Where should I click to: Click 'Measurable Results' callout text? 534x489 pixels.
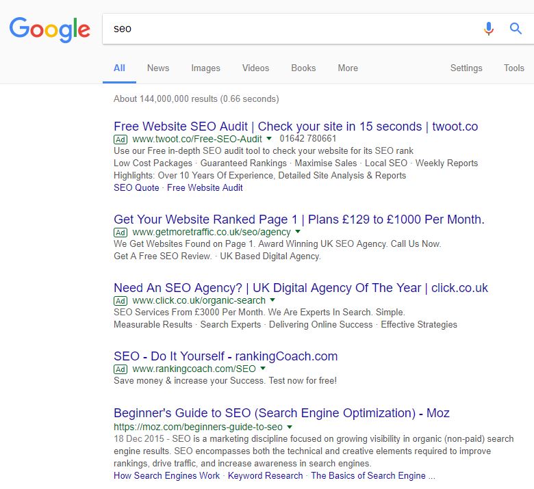[153, 325]
